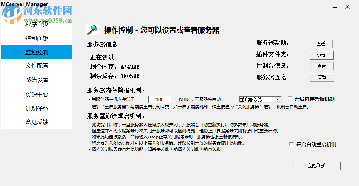Click the 立刻刷新 button
The image size is (359, 186).
point(316,166)
